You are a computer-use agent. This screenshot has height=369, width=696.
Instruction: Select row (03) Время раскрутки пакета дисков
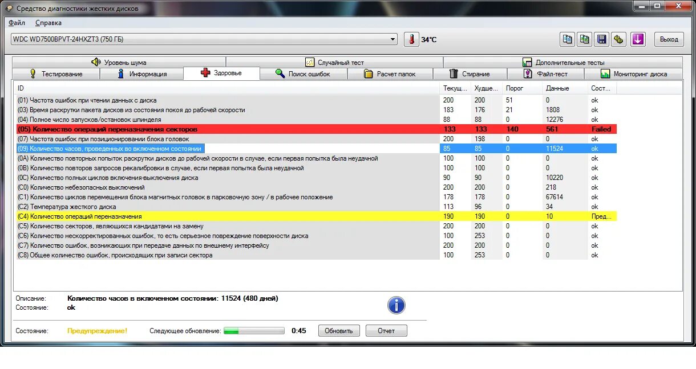316,110
